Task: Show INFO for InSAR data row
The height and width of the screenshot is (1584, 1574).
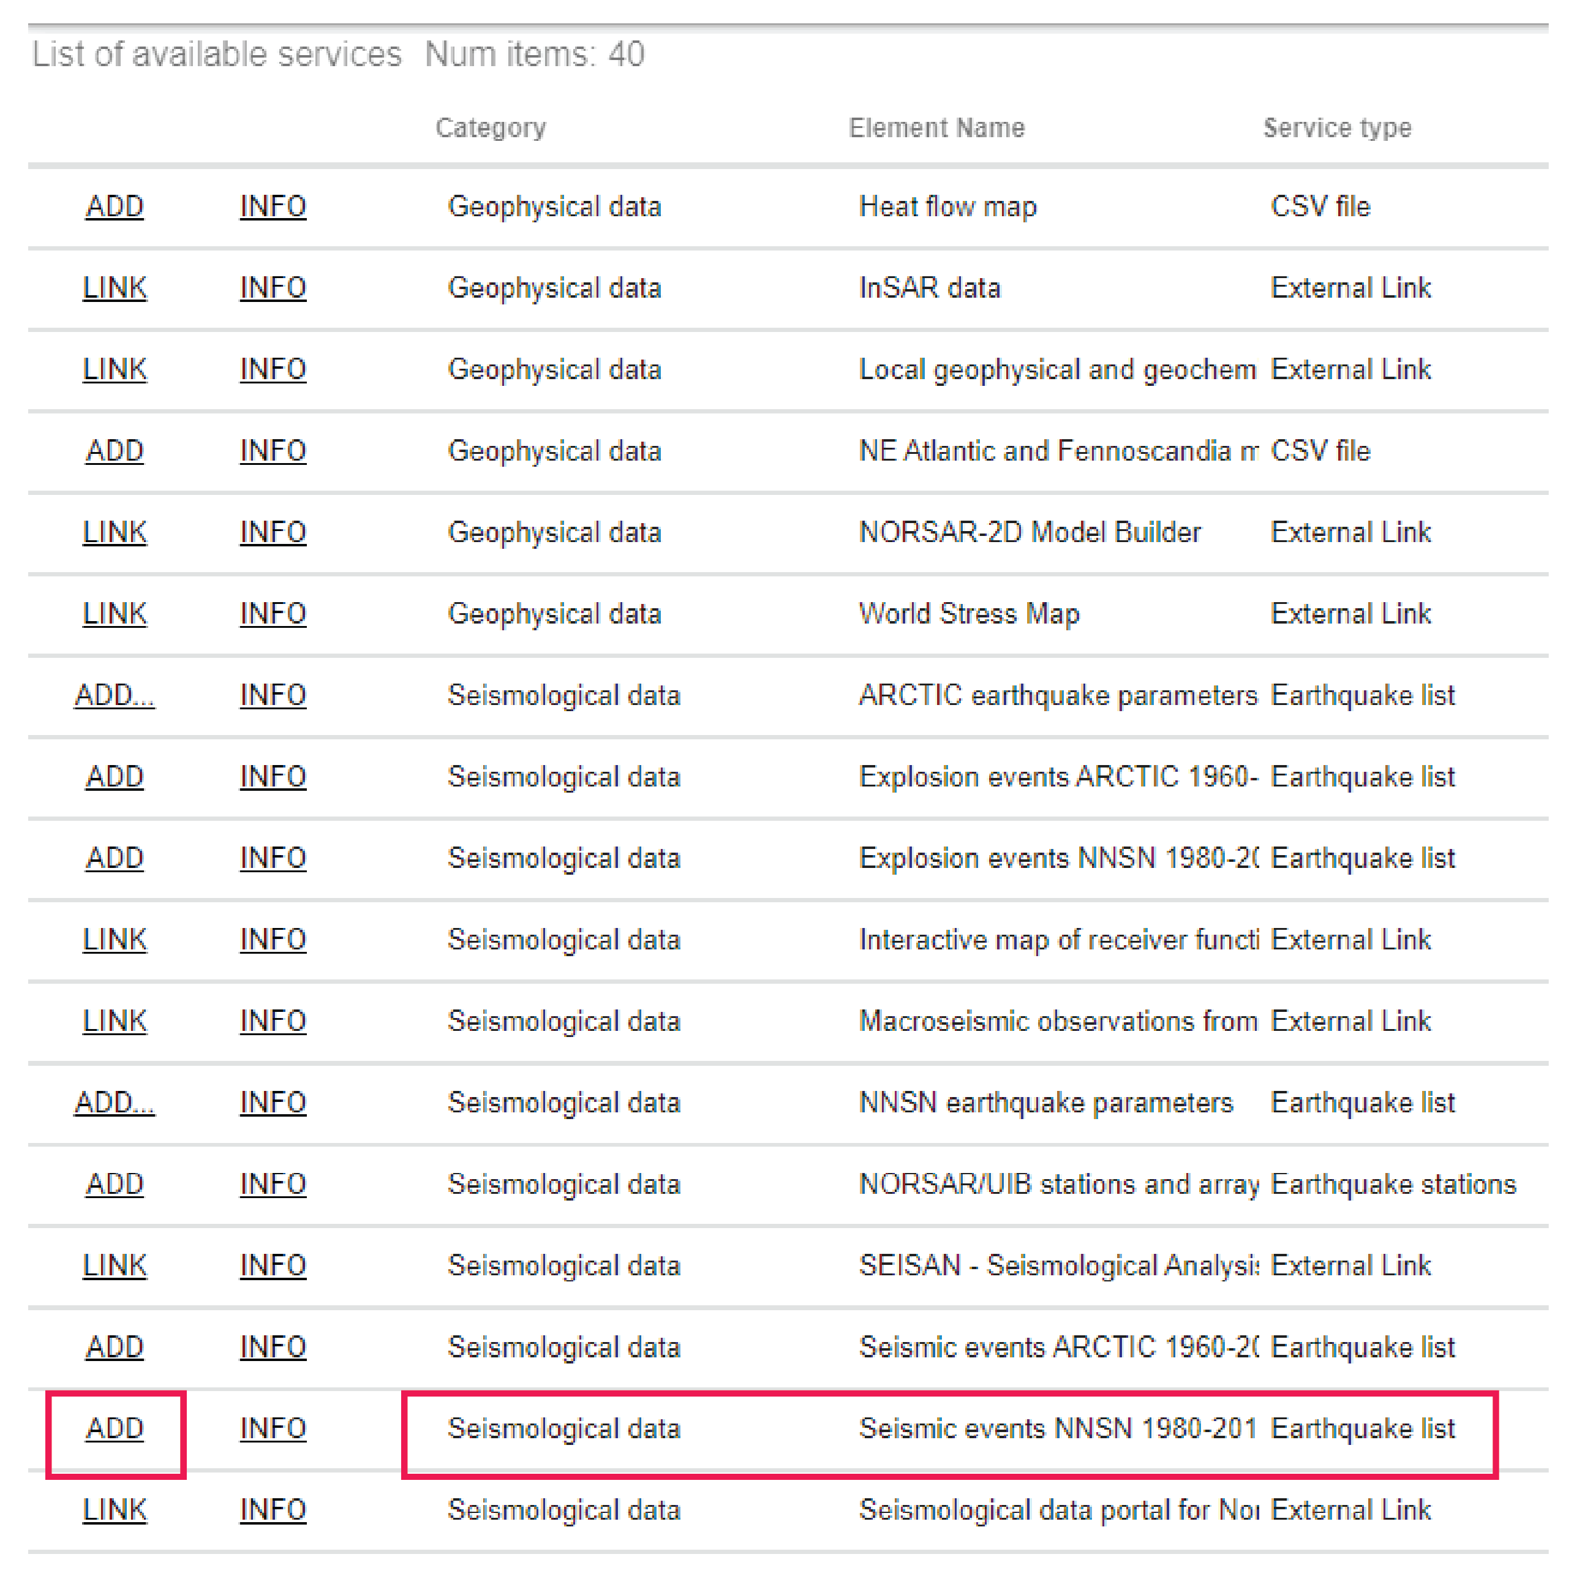Action: click(x=273, y=288)
